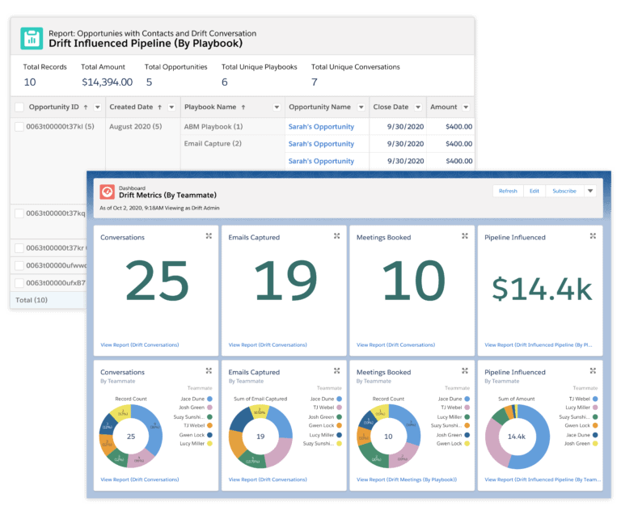Screen dimensions: 621x511
Task: Expand the Pipeline Influenced total tile
Action: coord(593,236)
